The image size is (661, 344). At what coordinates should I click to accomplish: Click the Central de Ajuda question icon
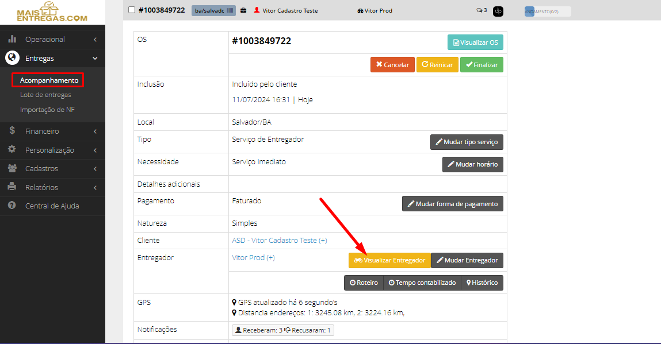coord(12,205)
